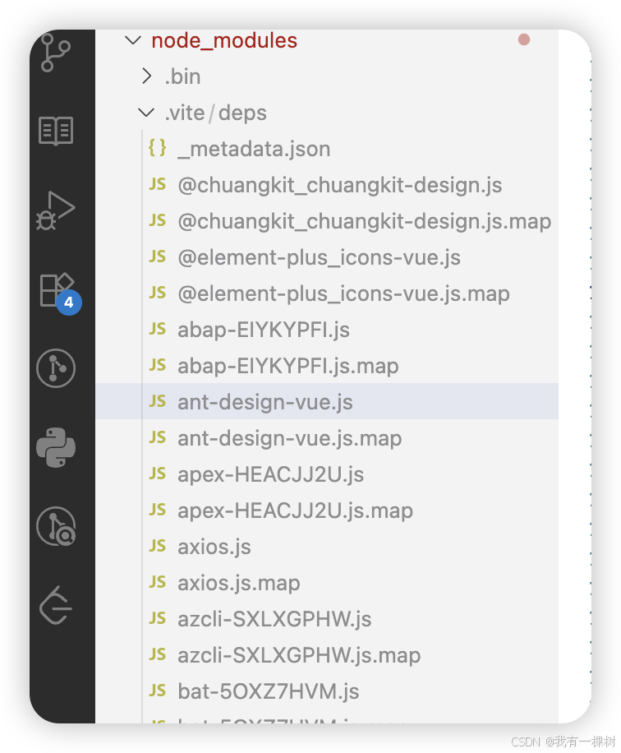Open the Run and Debug view
Screen dimensions: 621x753
[55, 210]
